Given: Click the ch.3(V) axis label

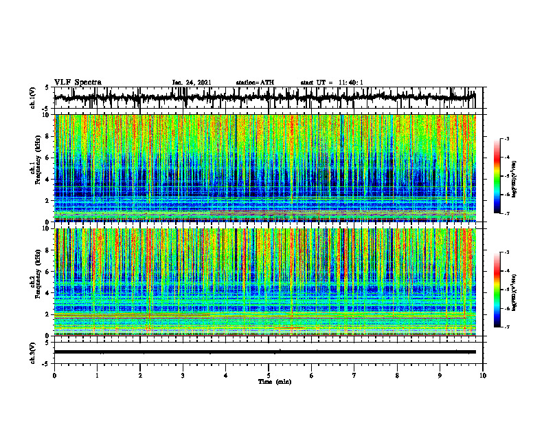Looking at the screenshot, I should click(x=33, y=353).
